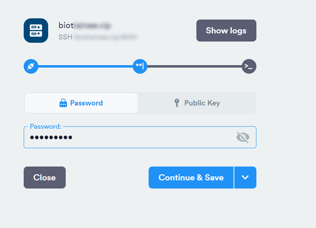
Task: Click the blue completed progress line
Action: pos(85,66)
